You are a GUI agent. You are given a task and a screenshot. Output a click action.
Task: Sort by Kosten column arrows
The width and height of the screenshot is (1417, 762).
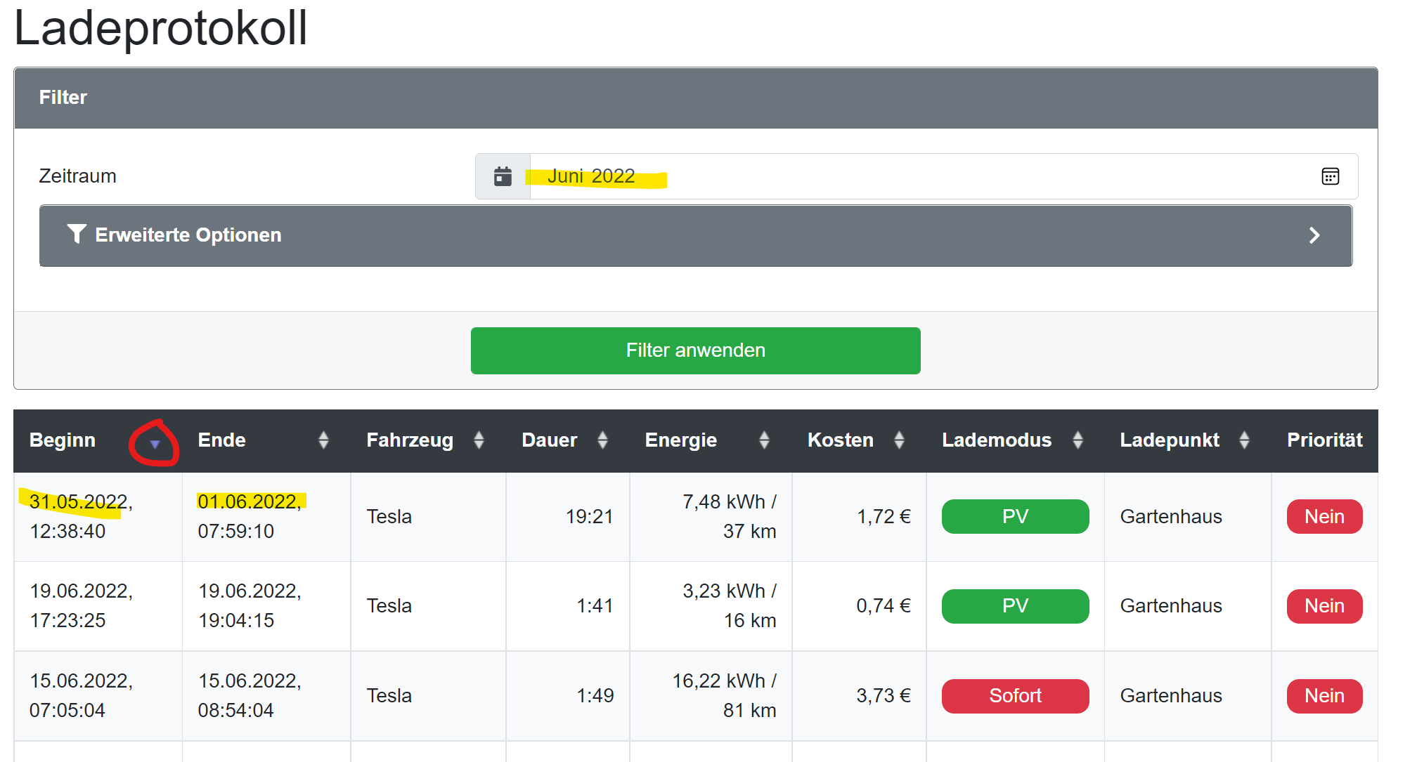coord(899,440)
